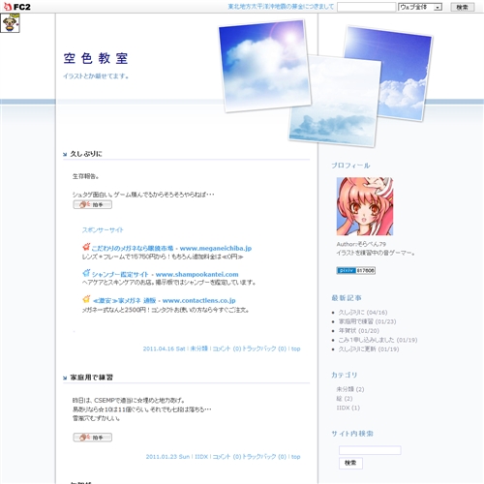Click the arrow icon beside 久しぶりに post title
The image size is (484, 484).
(x=65, y=155)
